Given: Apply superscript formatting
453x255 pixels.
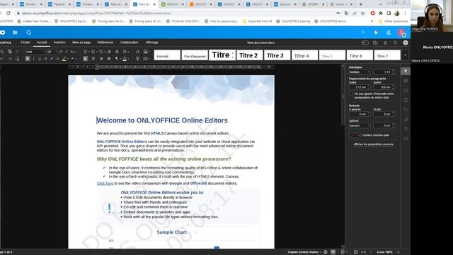Looking at the screenshot, I should [x=52, y=59].
